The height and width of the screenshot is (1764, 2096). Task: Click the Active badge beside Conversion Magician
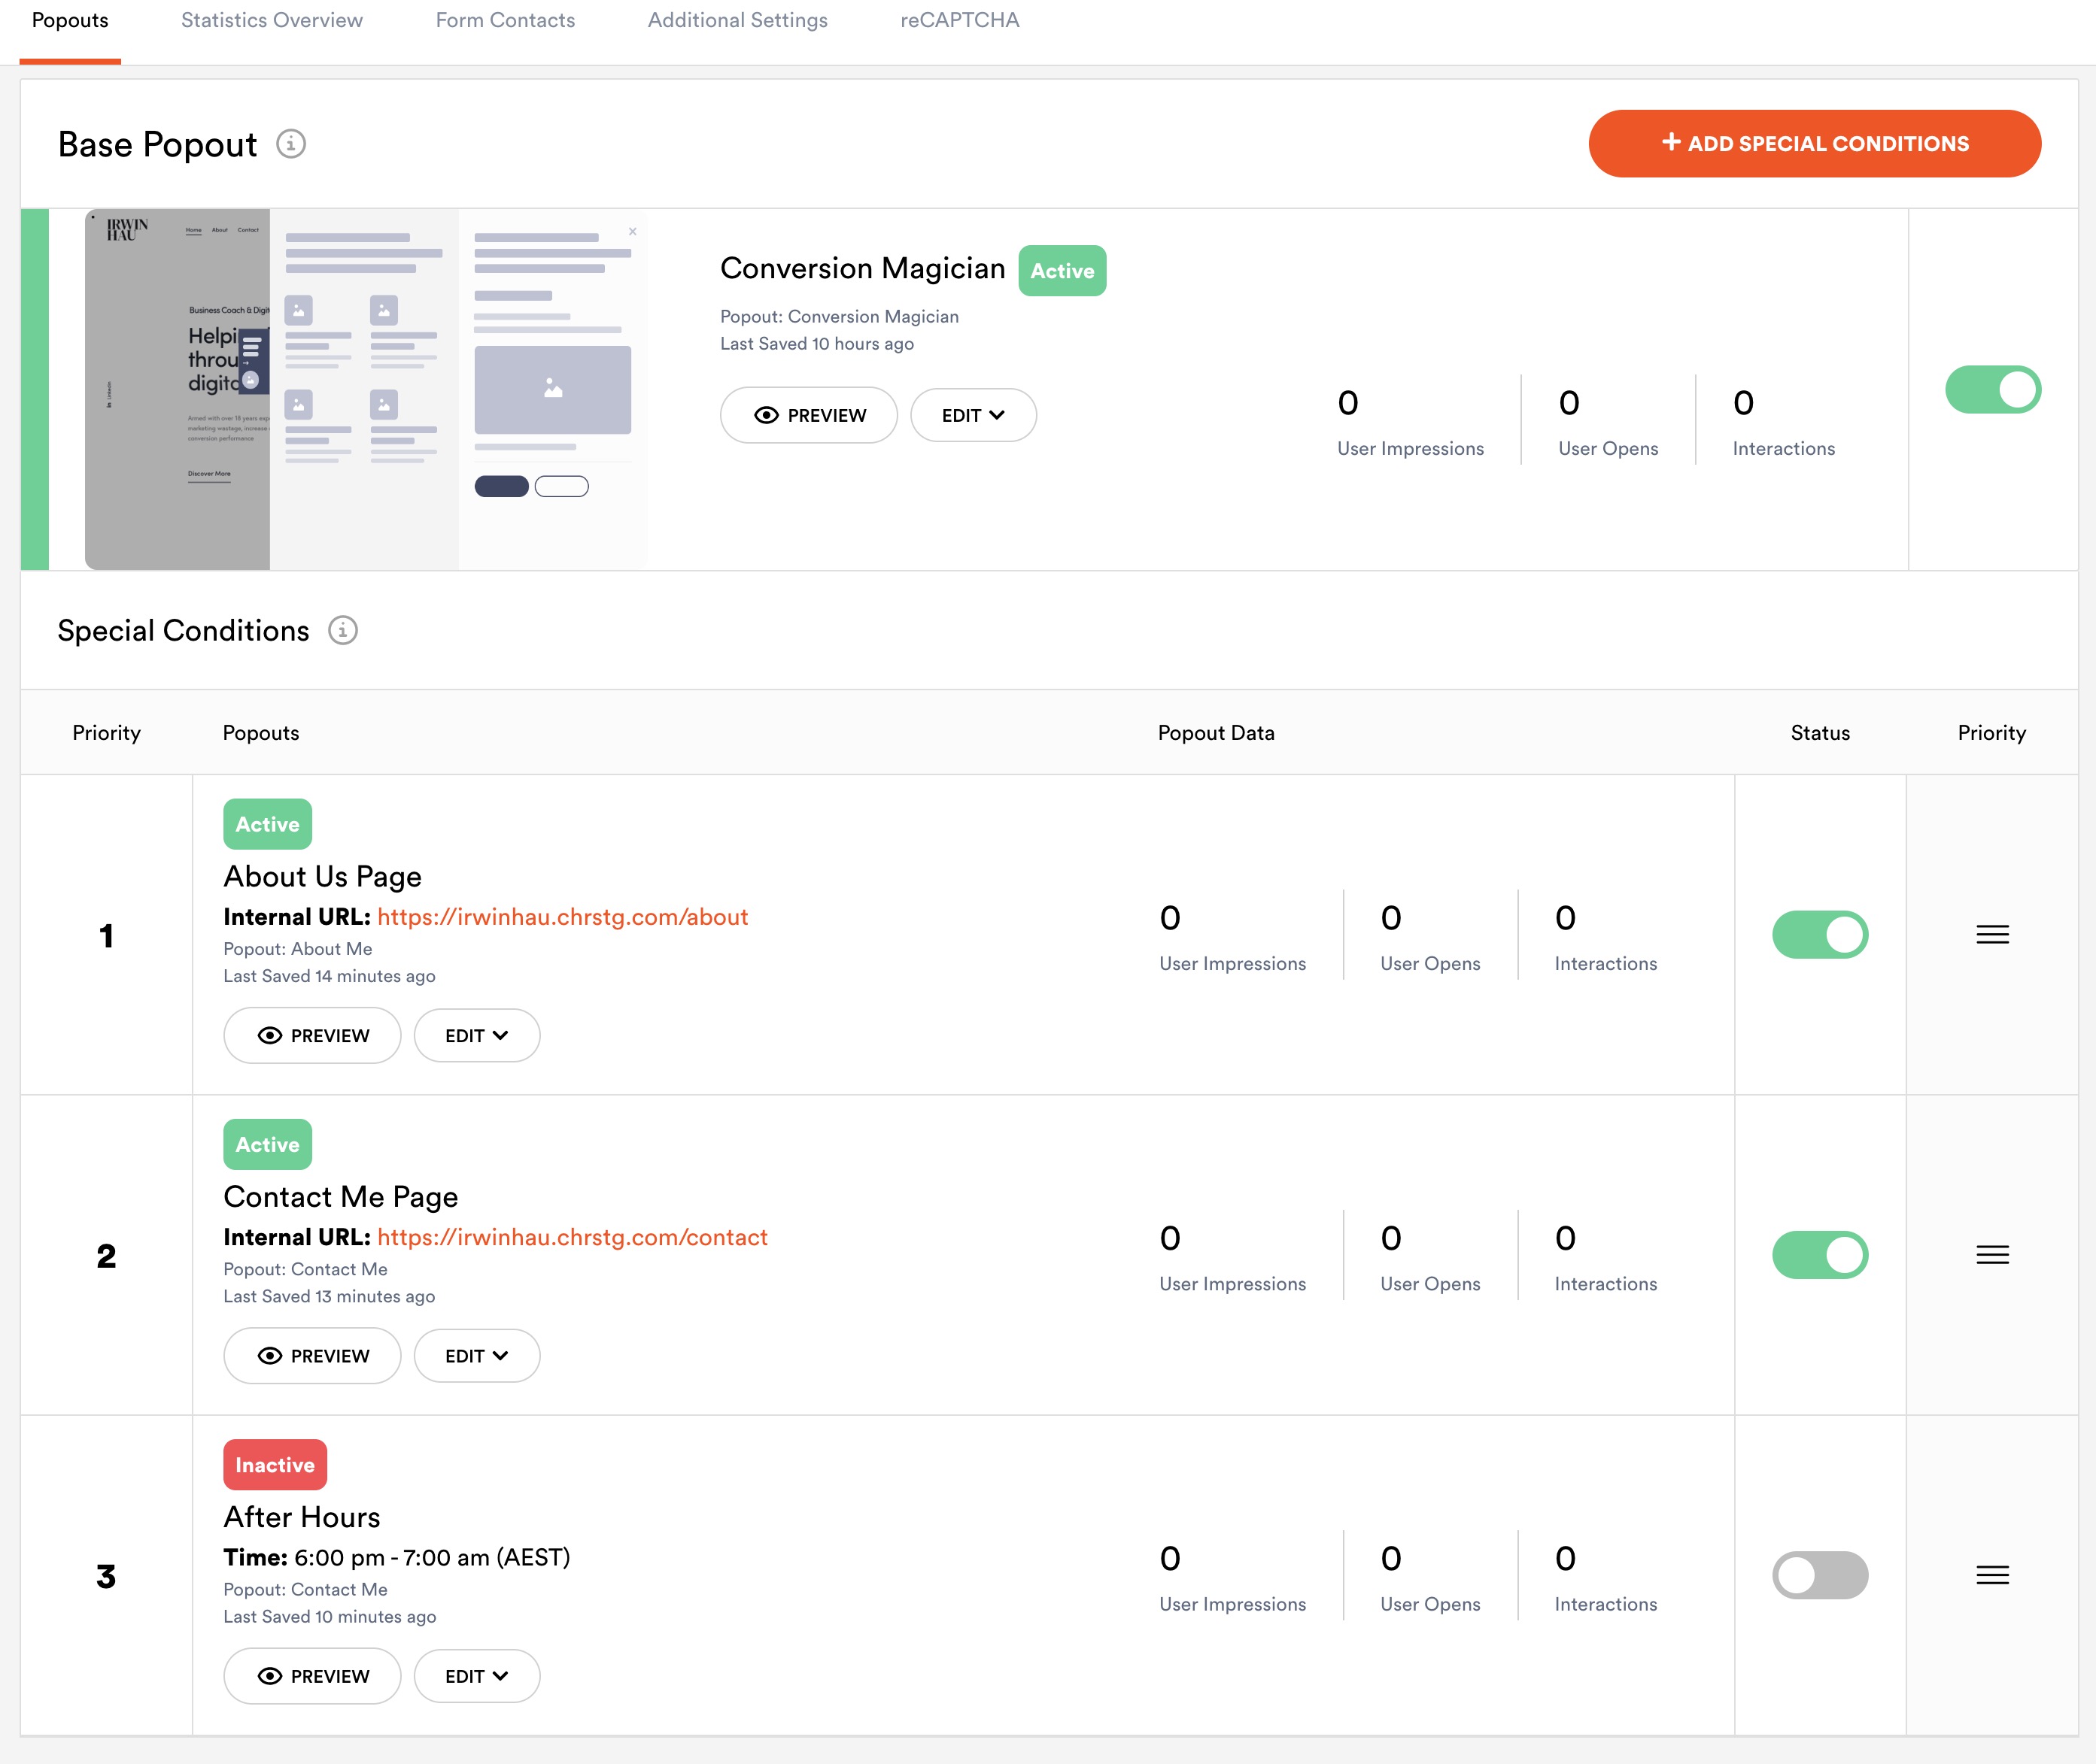point(1062,271)
